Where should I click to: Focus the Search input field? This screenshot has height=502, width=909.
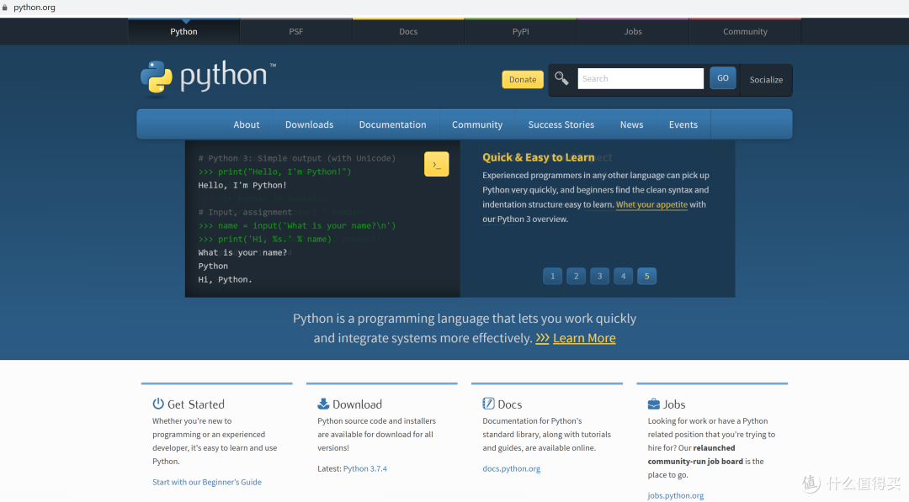pyautogui.click(x=641, y=79)
